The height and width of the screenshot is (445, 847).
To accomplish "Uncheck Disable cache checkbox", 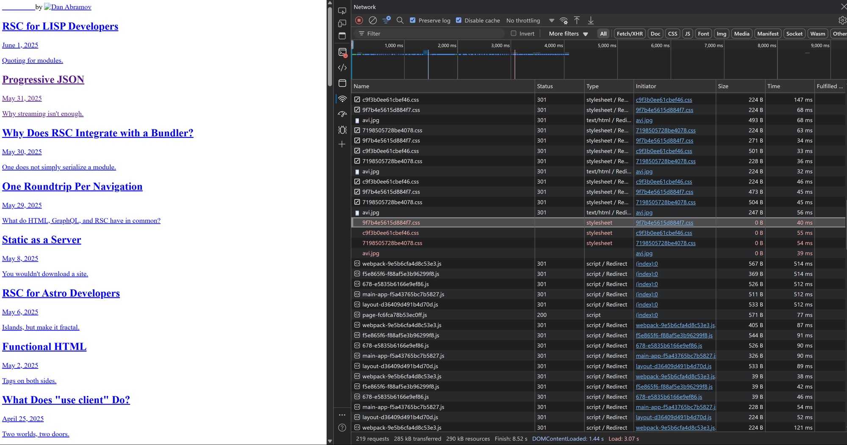I will [459, 20].
